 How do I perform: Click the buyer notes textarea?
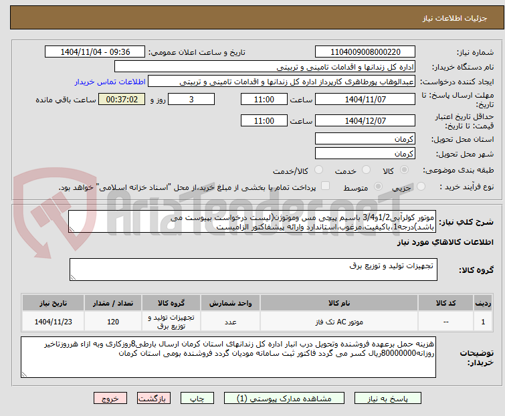[x=228, y=357]
